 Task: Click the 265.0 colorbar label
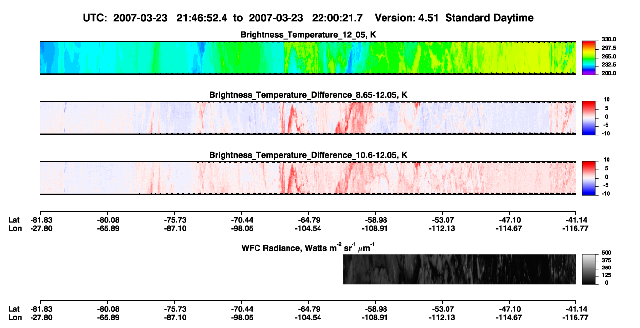click(x=609, y=56)
